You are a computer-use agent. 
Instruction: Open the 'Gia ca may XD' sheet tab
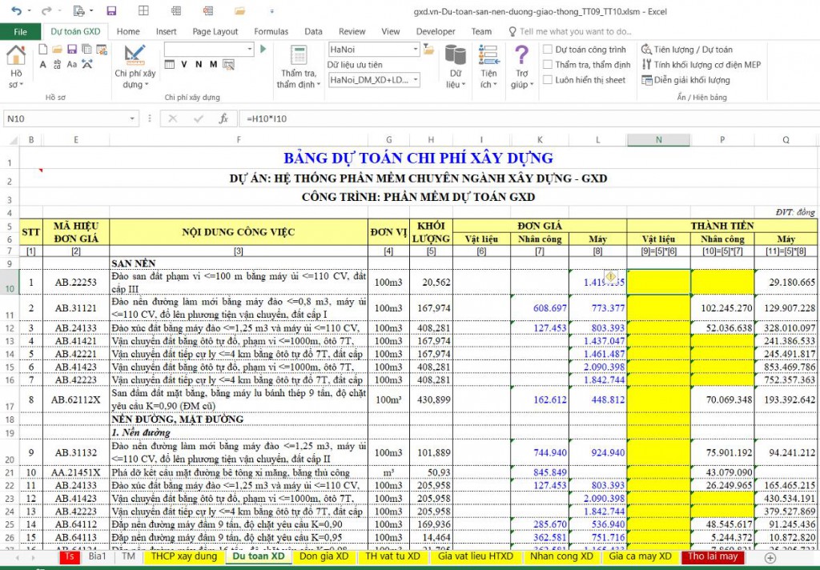pos(640,556)
